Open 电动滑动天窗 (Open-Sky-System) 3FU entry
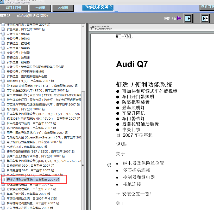214x210 pixels. [44, 137]
